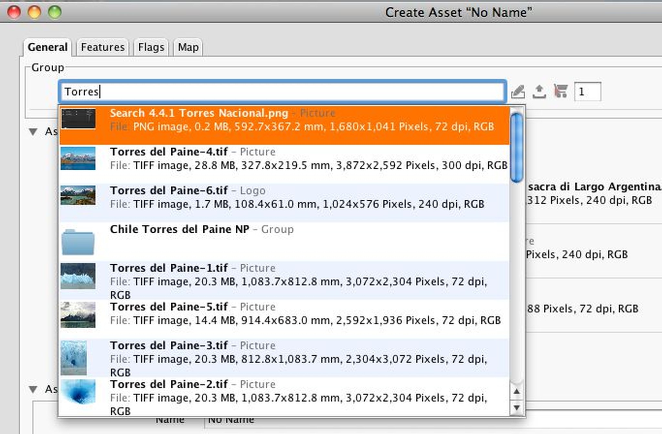Click the Chile Torres del Paine folder icon
Screen dimensions: 662x434
78,242
